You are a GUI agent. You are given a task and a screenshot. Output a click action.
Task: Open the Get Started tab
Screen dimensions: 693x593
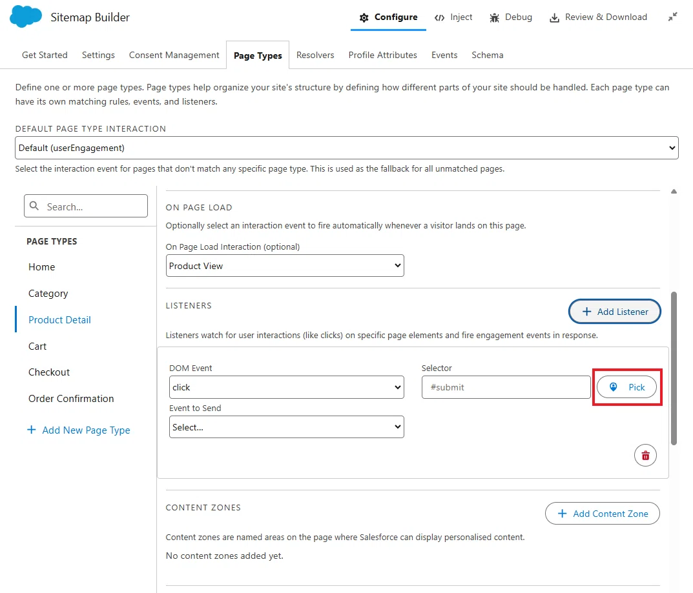coord(45,55)
